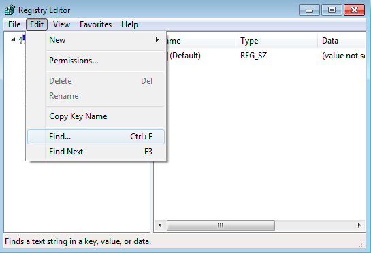Open the Help menu
371x253 pixels.
tap(129, 24)
